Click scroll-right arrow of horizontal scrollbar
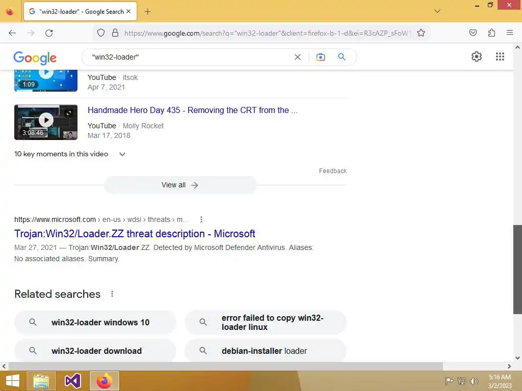The width and height of the screenshot is (522, 391). pos(509,366)
